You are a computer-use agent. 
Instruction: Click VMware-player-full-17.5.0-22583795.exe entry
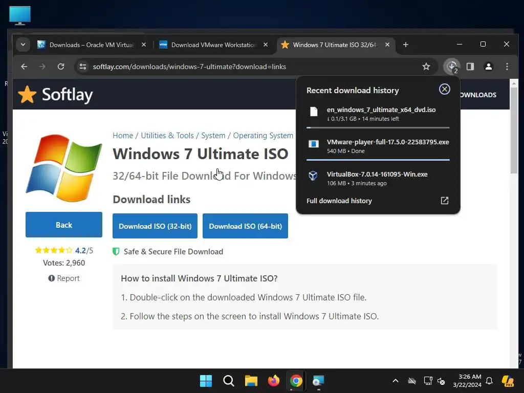point(378,146)
